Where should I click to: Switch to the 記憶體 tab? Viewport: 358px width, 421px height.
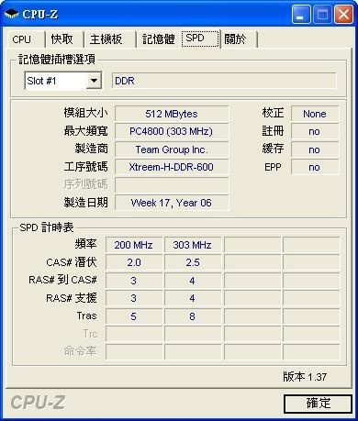(159, 39)
